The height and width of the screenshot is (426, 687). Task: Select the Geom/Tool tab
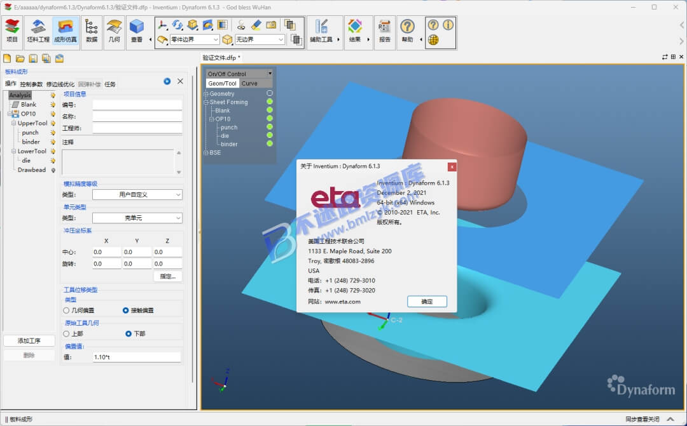coord(222,84)
